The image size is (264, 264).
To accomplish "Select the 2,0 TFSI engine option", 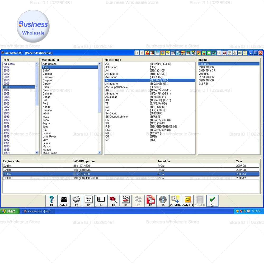I will click(204, 74).
